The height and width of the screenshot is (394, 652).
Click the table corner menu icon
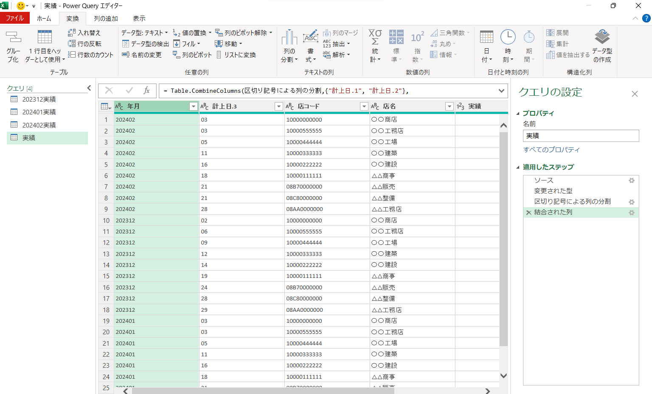[x=106, y=106]
